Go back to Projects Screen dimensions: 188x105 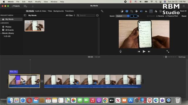[x=16, y=6]
